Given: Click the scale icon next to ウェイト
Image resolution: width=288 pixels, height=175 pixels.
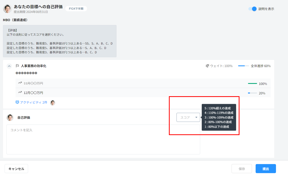Looking at the screenshot, I should click(x=207, y=66).
